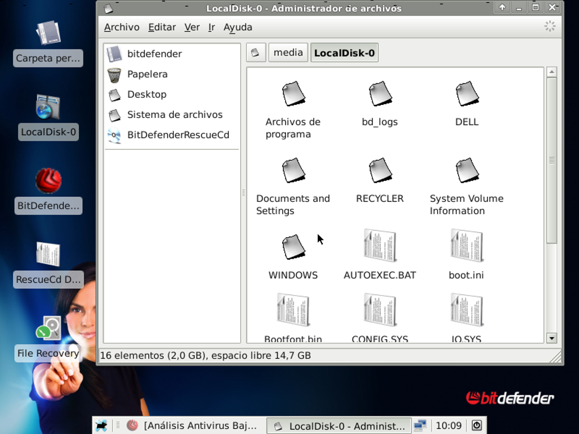Open the Archivo menu
The image size is (579, 434).
click(121, 27)
